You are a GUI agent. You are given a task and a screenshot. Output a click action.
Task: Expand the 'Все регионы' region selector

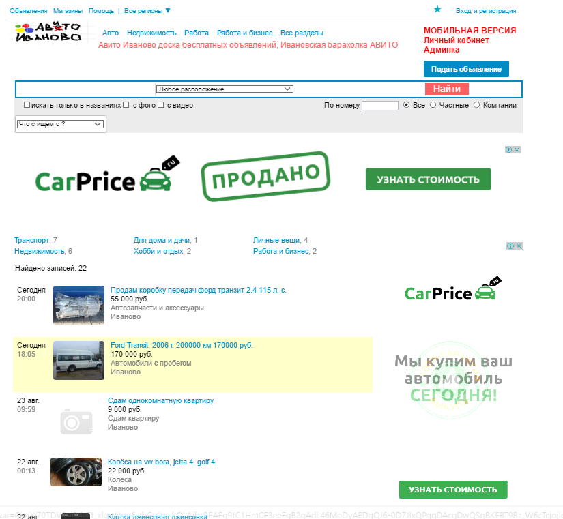click(147, 11)
